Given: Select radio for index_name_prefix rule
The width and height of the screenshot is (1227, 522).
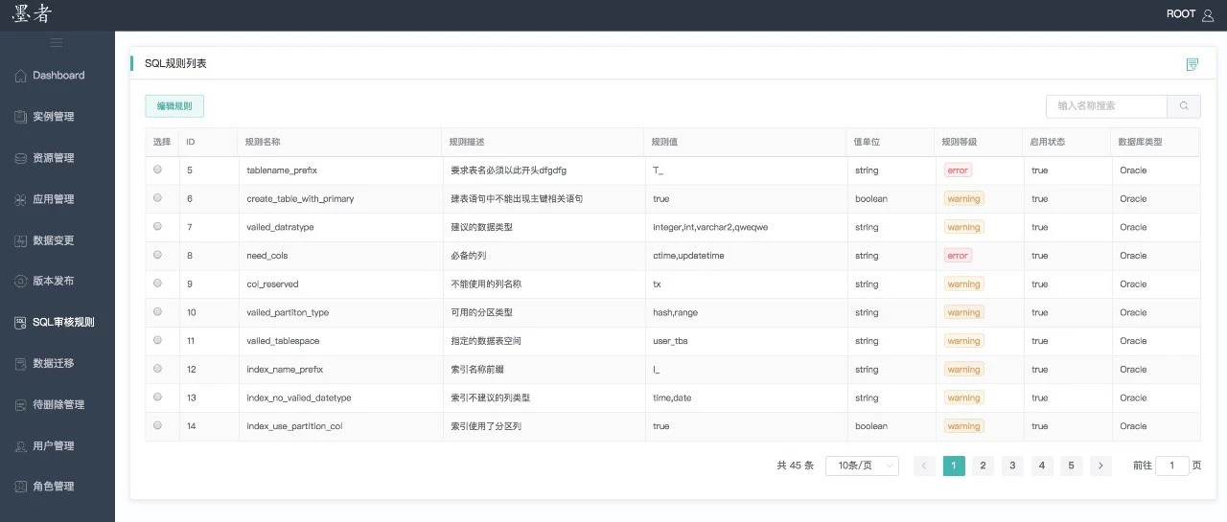Looking at the screenshot, I should tap(157, 369).
